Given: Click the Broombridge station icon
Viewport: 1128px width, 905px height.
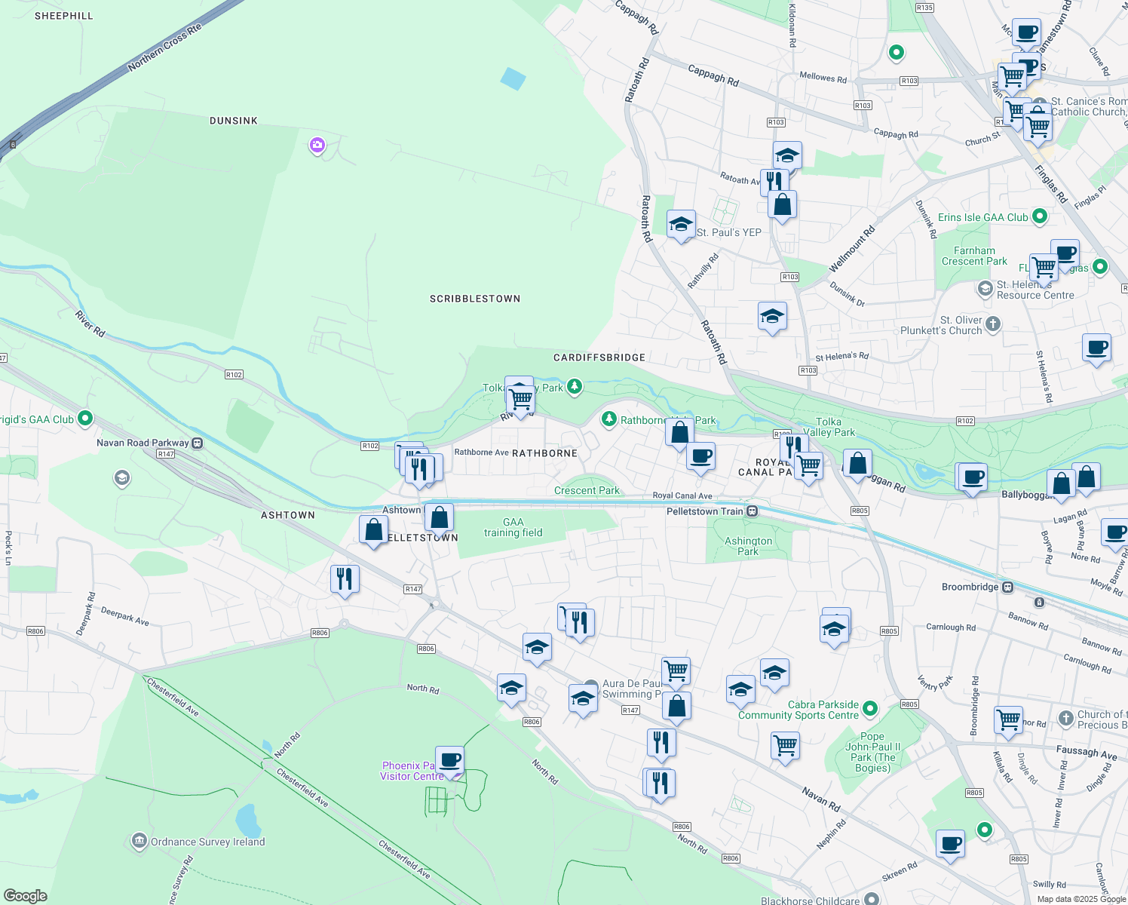Looking at the screenshot, I should coord(1008,587).
